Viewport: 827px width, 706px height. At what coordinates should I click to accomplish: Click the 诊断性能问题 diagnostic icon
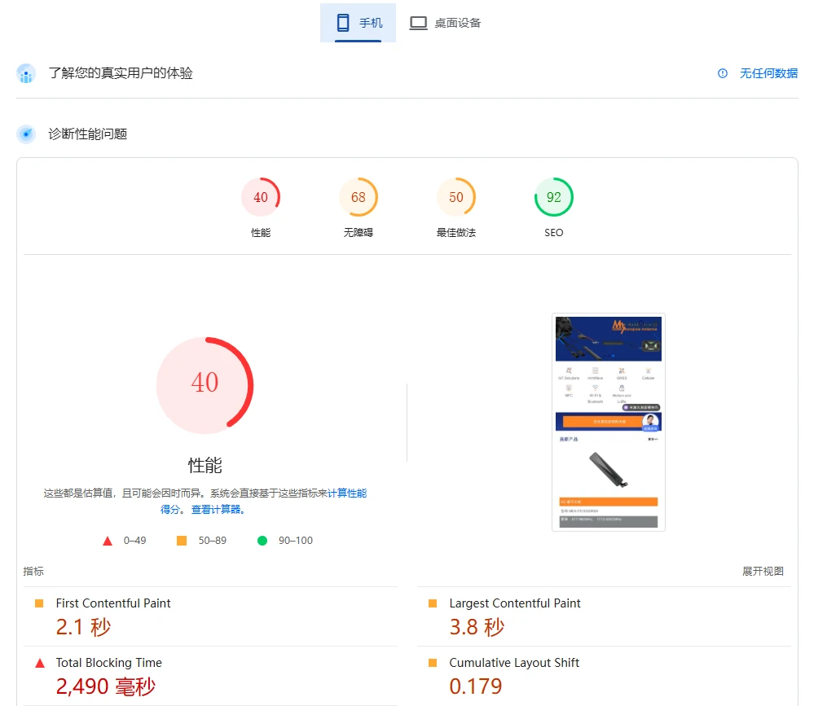26,134
